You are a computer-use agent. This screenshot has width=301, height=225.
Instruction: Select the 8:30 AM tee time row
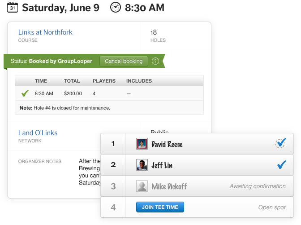[x=109, y=93]
